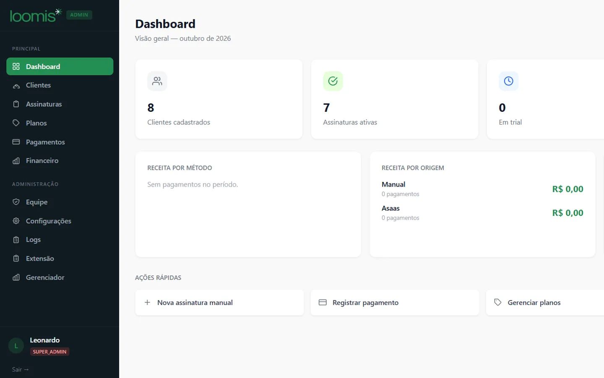Click Nova assinatura manual quick action
Screen dimensions: 604x378
click(x=219, y=302)
